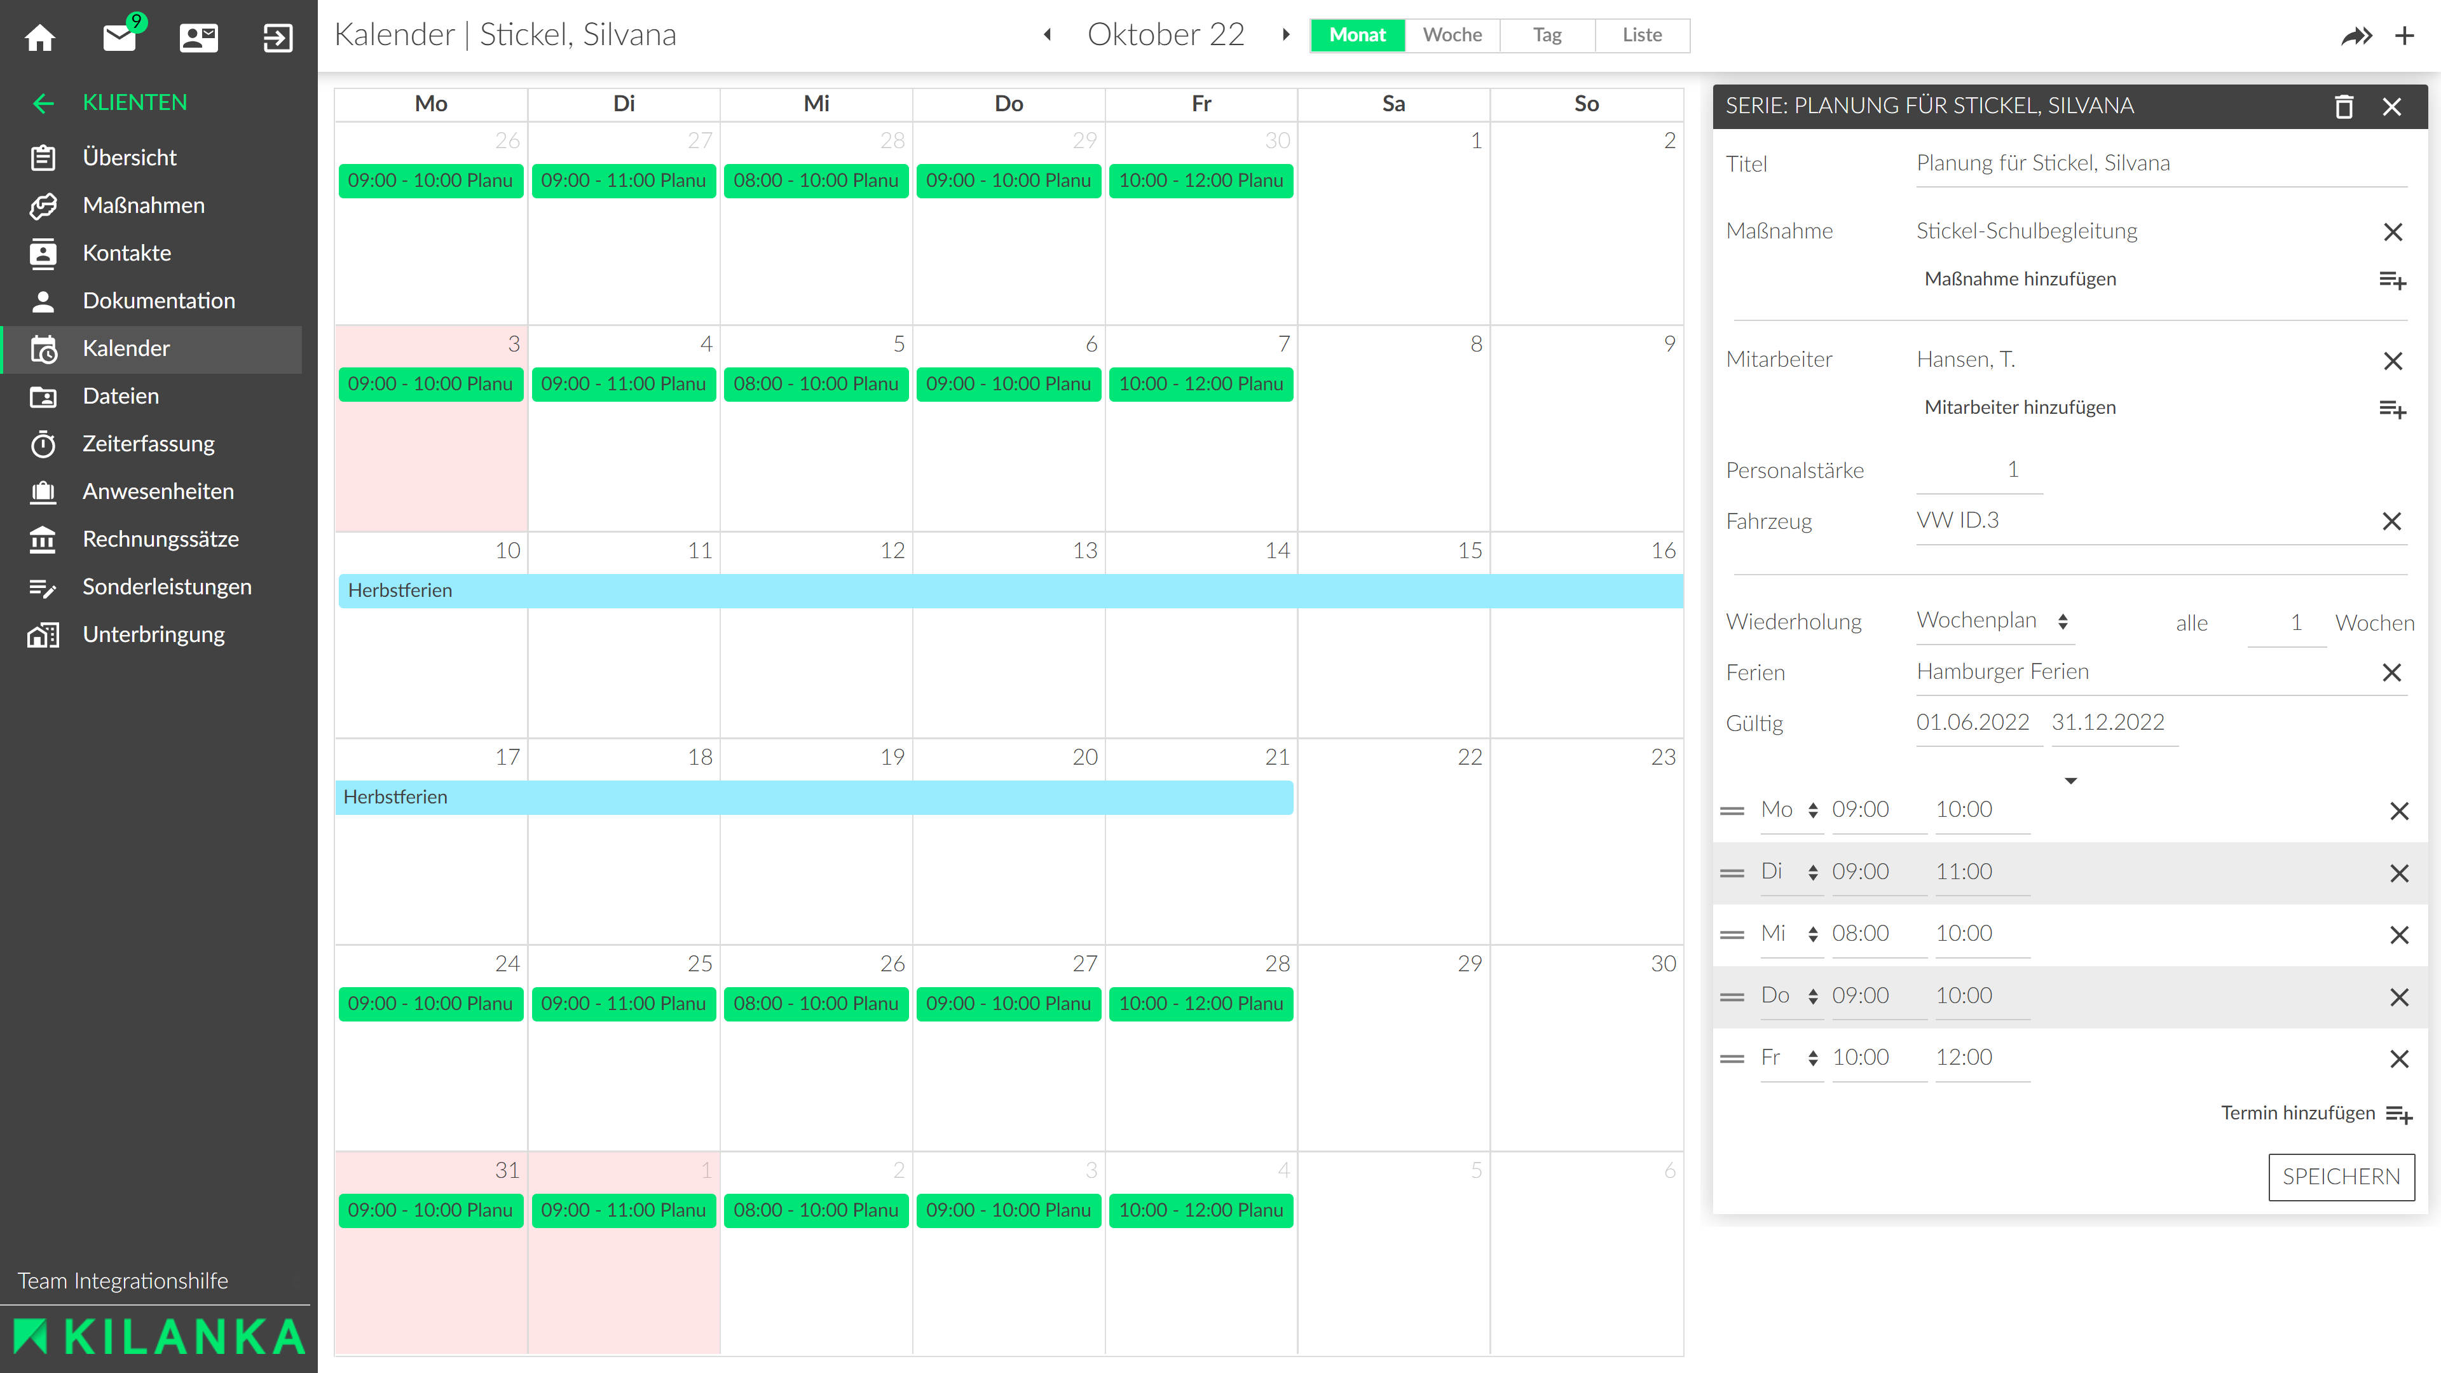Open Sonderleistungen in sidebar
The width and height of the screenshot is (2441, 1373).
pos(152,587)
